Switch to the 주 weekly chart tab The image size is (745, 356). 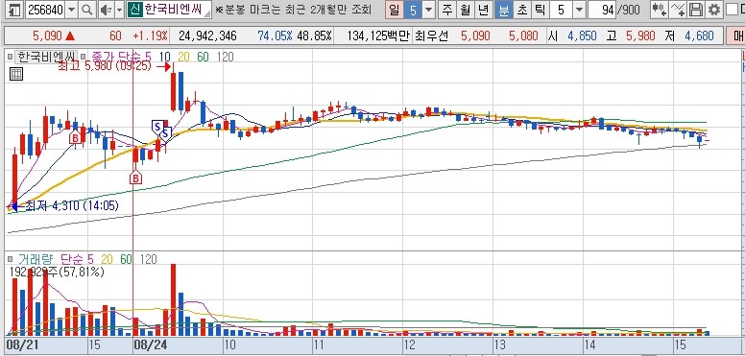[446, 10]
